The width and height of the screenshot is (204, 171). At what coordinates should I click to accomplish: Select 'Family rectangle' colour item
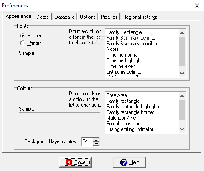coord(142,101)
